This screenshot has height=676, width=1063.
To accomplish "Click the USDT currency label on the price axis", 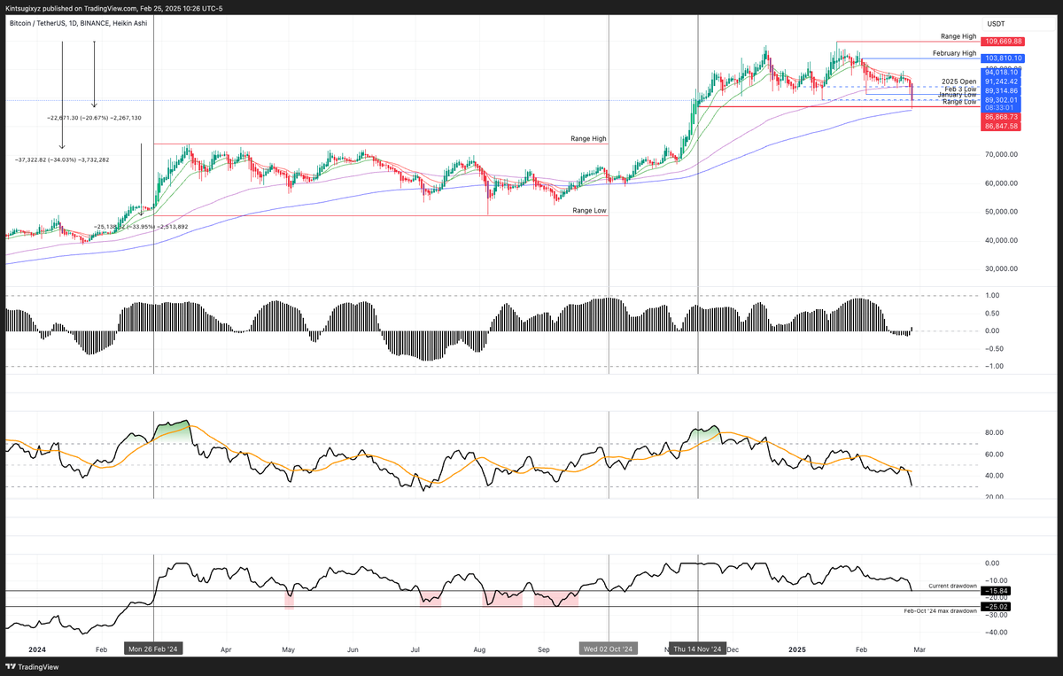I will click(995, 24).
